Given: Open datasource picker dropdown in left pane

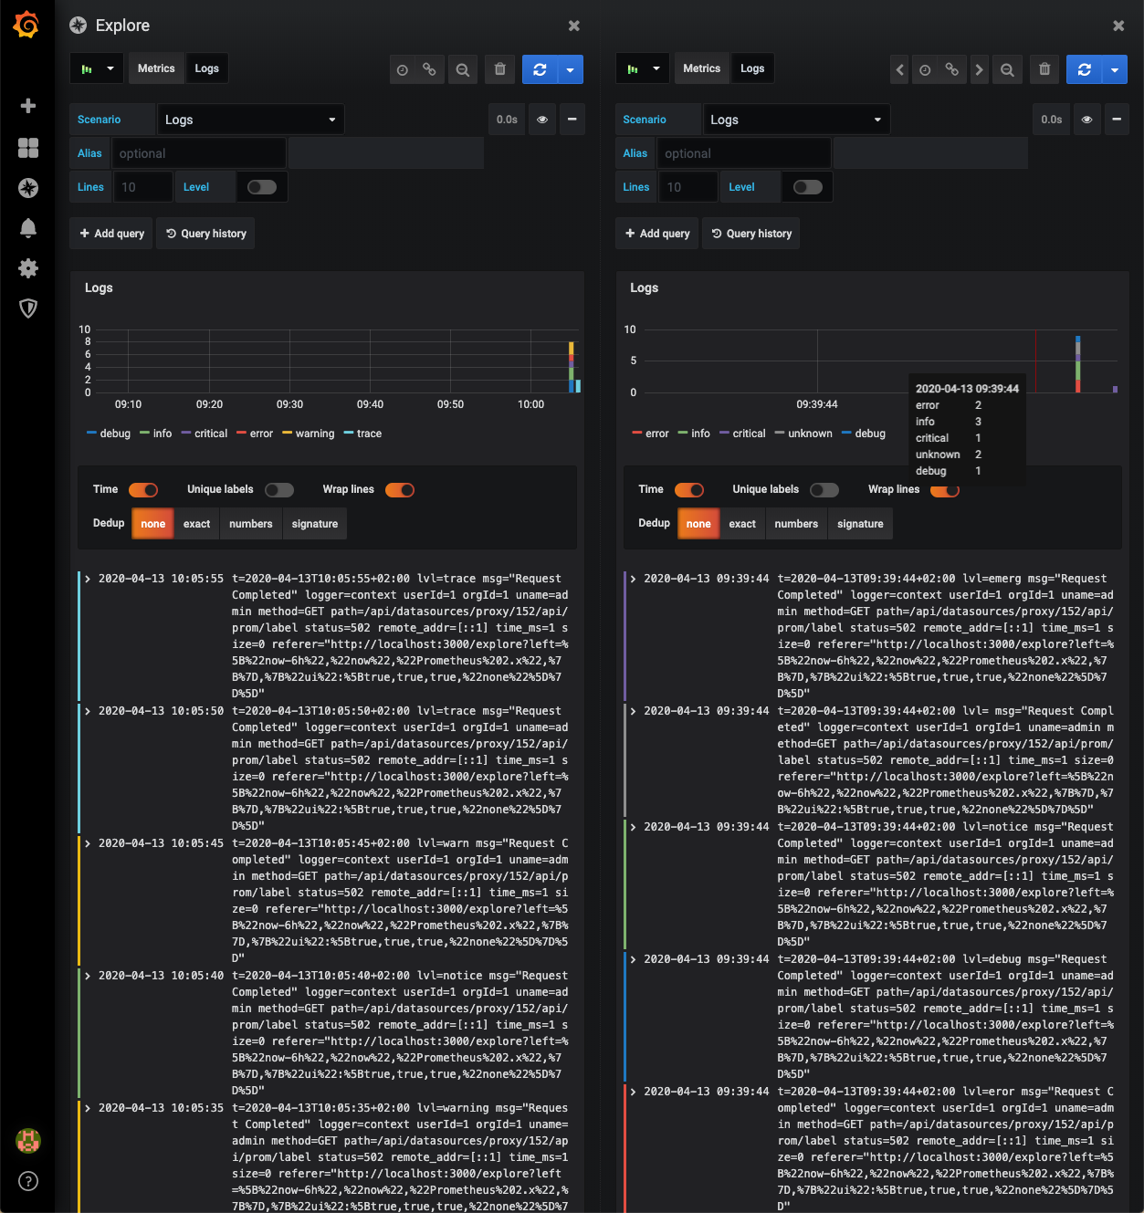Looking at the screenshot, I should pyautogui.click(x=97, y=69).
